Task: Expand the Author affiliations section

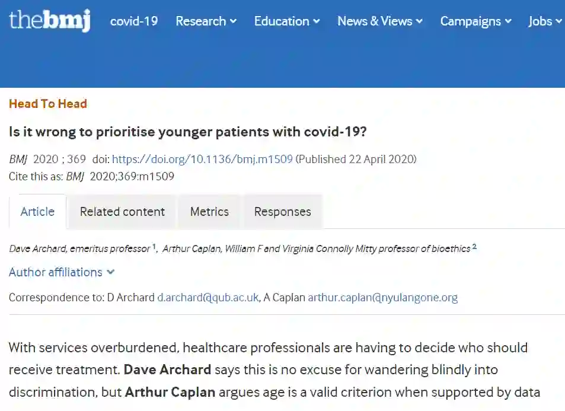Action: pyautogui.click(x=56, y=272)
